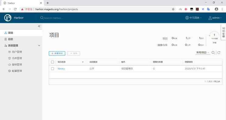
Task: Open 复制管理 replication management
Action: click(x=17, y=65)
